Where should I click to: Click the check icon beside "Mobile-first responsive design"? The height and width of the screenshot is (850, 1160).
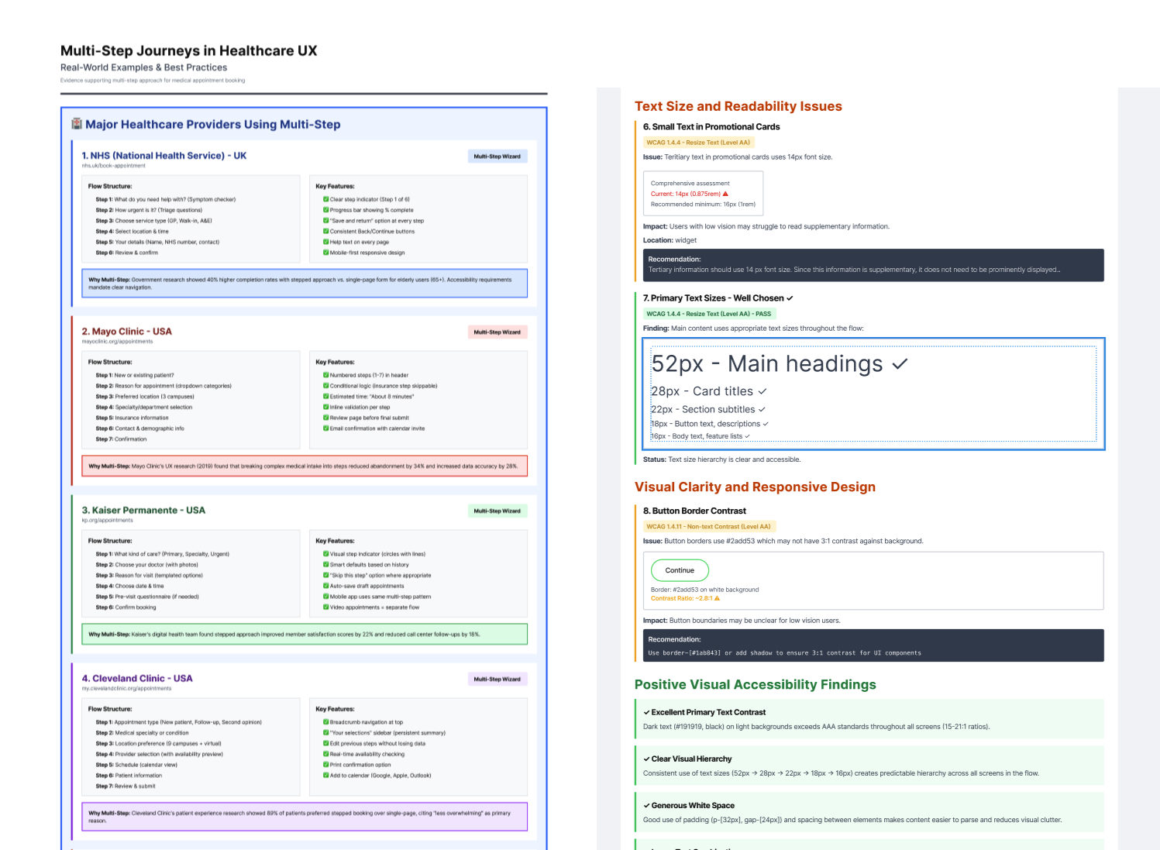click(326, 253)
